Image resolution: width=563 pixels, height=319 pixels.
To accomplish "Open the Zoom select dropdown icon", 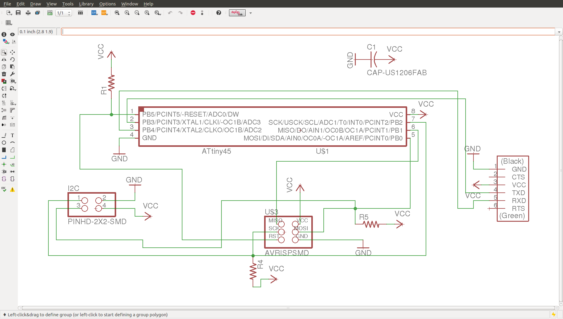I will coord(158,13).
